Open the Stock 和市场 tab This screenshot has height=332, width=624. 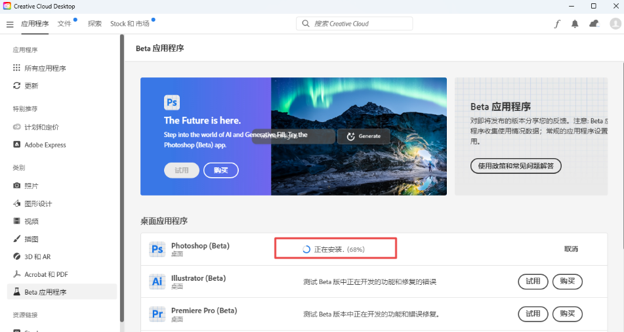(x=129, y=24)
